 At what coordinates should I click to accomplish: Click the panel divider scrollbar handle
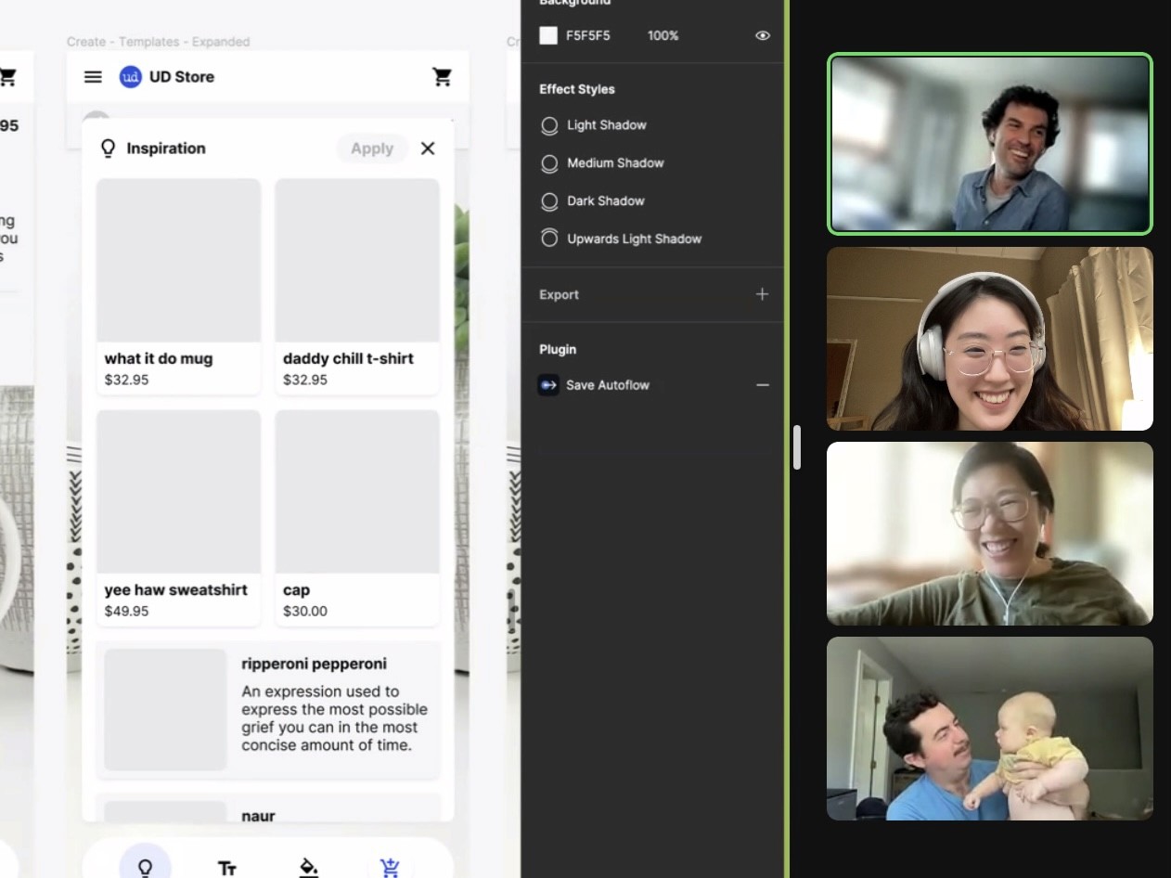pyautogui.click(x=796, y=447)
